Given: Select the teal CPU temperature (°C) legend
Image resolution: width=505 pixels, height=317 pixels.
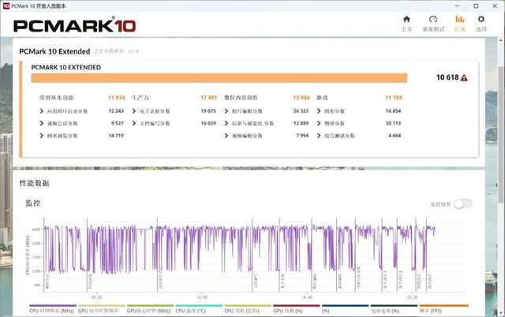Looking at the screenshot, I should 199,309.
